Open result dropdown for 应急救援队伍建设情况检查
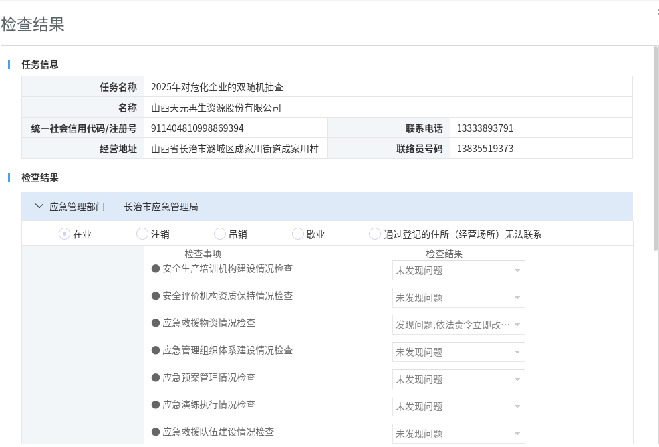Viewport: 659px width, 447px height. [x=458, y=434]
